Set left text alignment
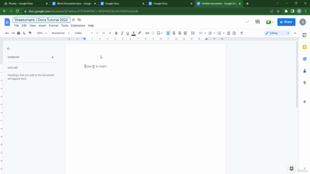The height and width of the screenshot is (174, 310). (168, 33)
